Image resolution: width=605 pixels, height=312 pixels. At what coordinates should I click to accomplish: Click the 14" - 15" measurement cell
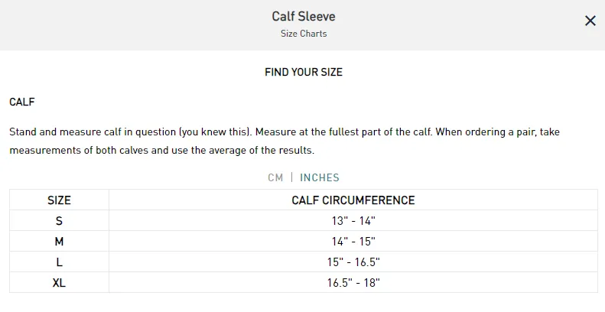click(x=353, y=242)
